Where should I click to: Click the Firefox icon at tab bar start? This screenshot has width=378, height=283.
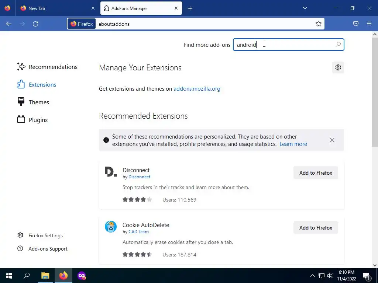7,8
